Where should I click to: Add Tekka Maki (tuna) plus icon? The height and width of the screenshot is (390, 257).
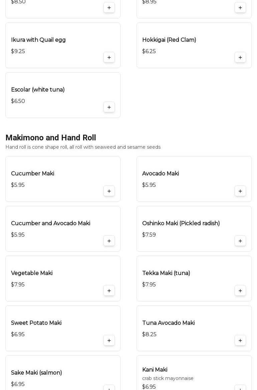tap(240, 290)
